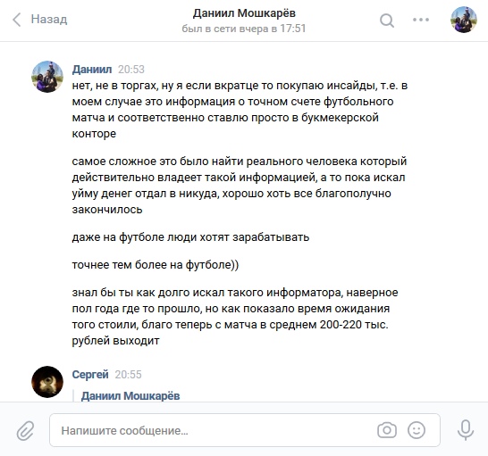Click sender name Сергей in message

tap(90, 375)
